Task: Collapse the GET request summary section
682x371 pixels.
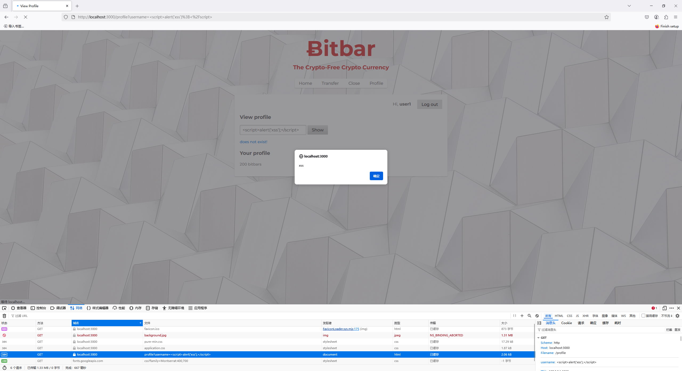Action: coord(538,338)
